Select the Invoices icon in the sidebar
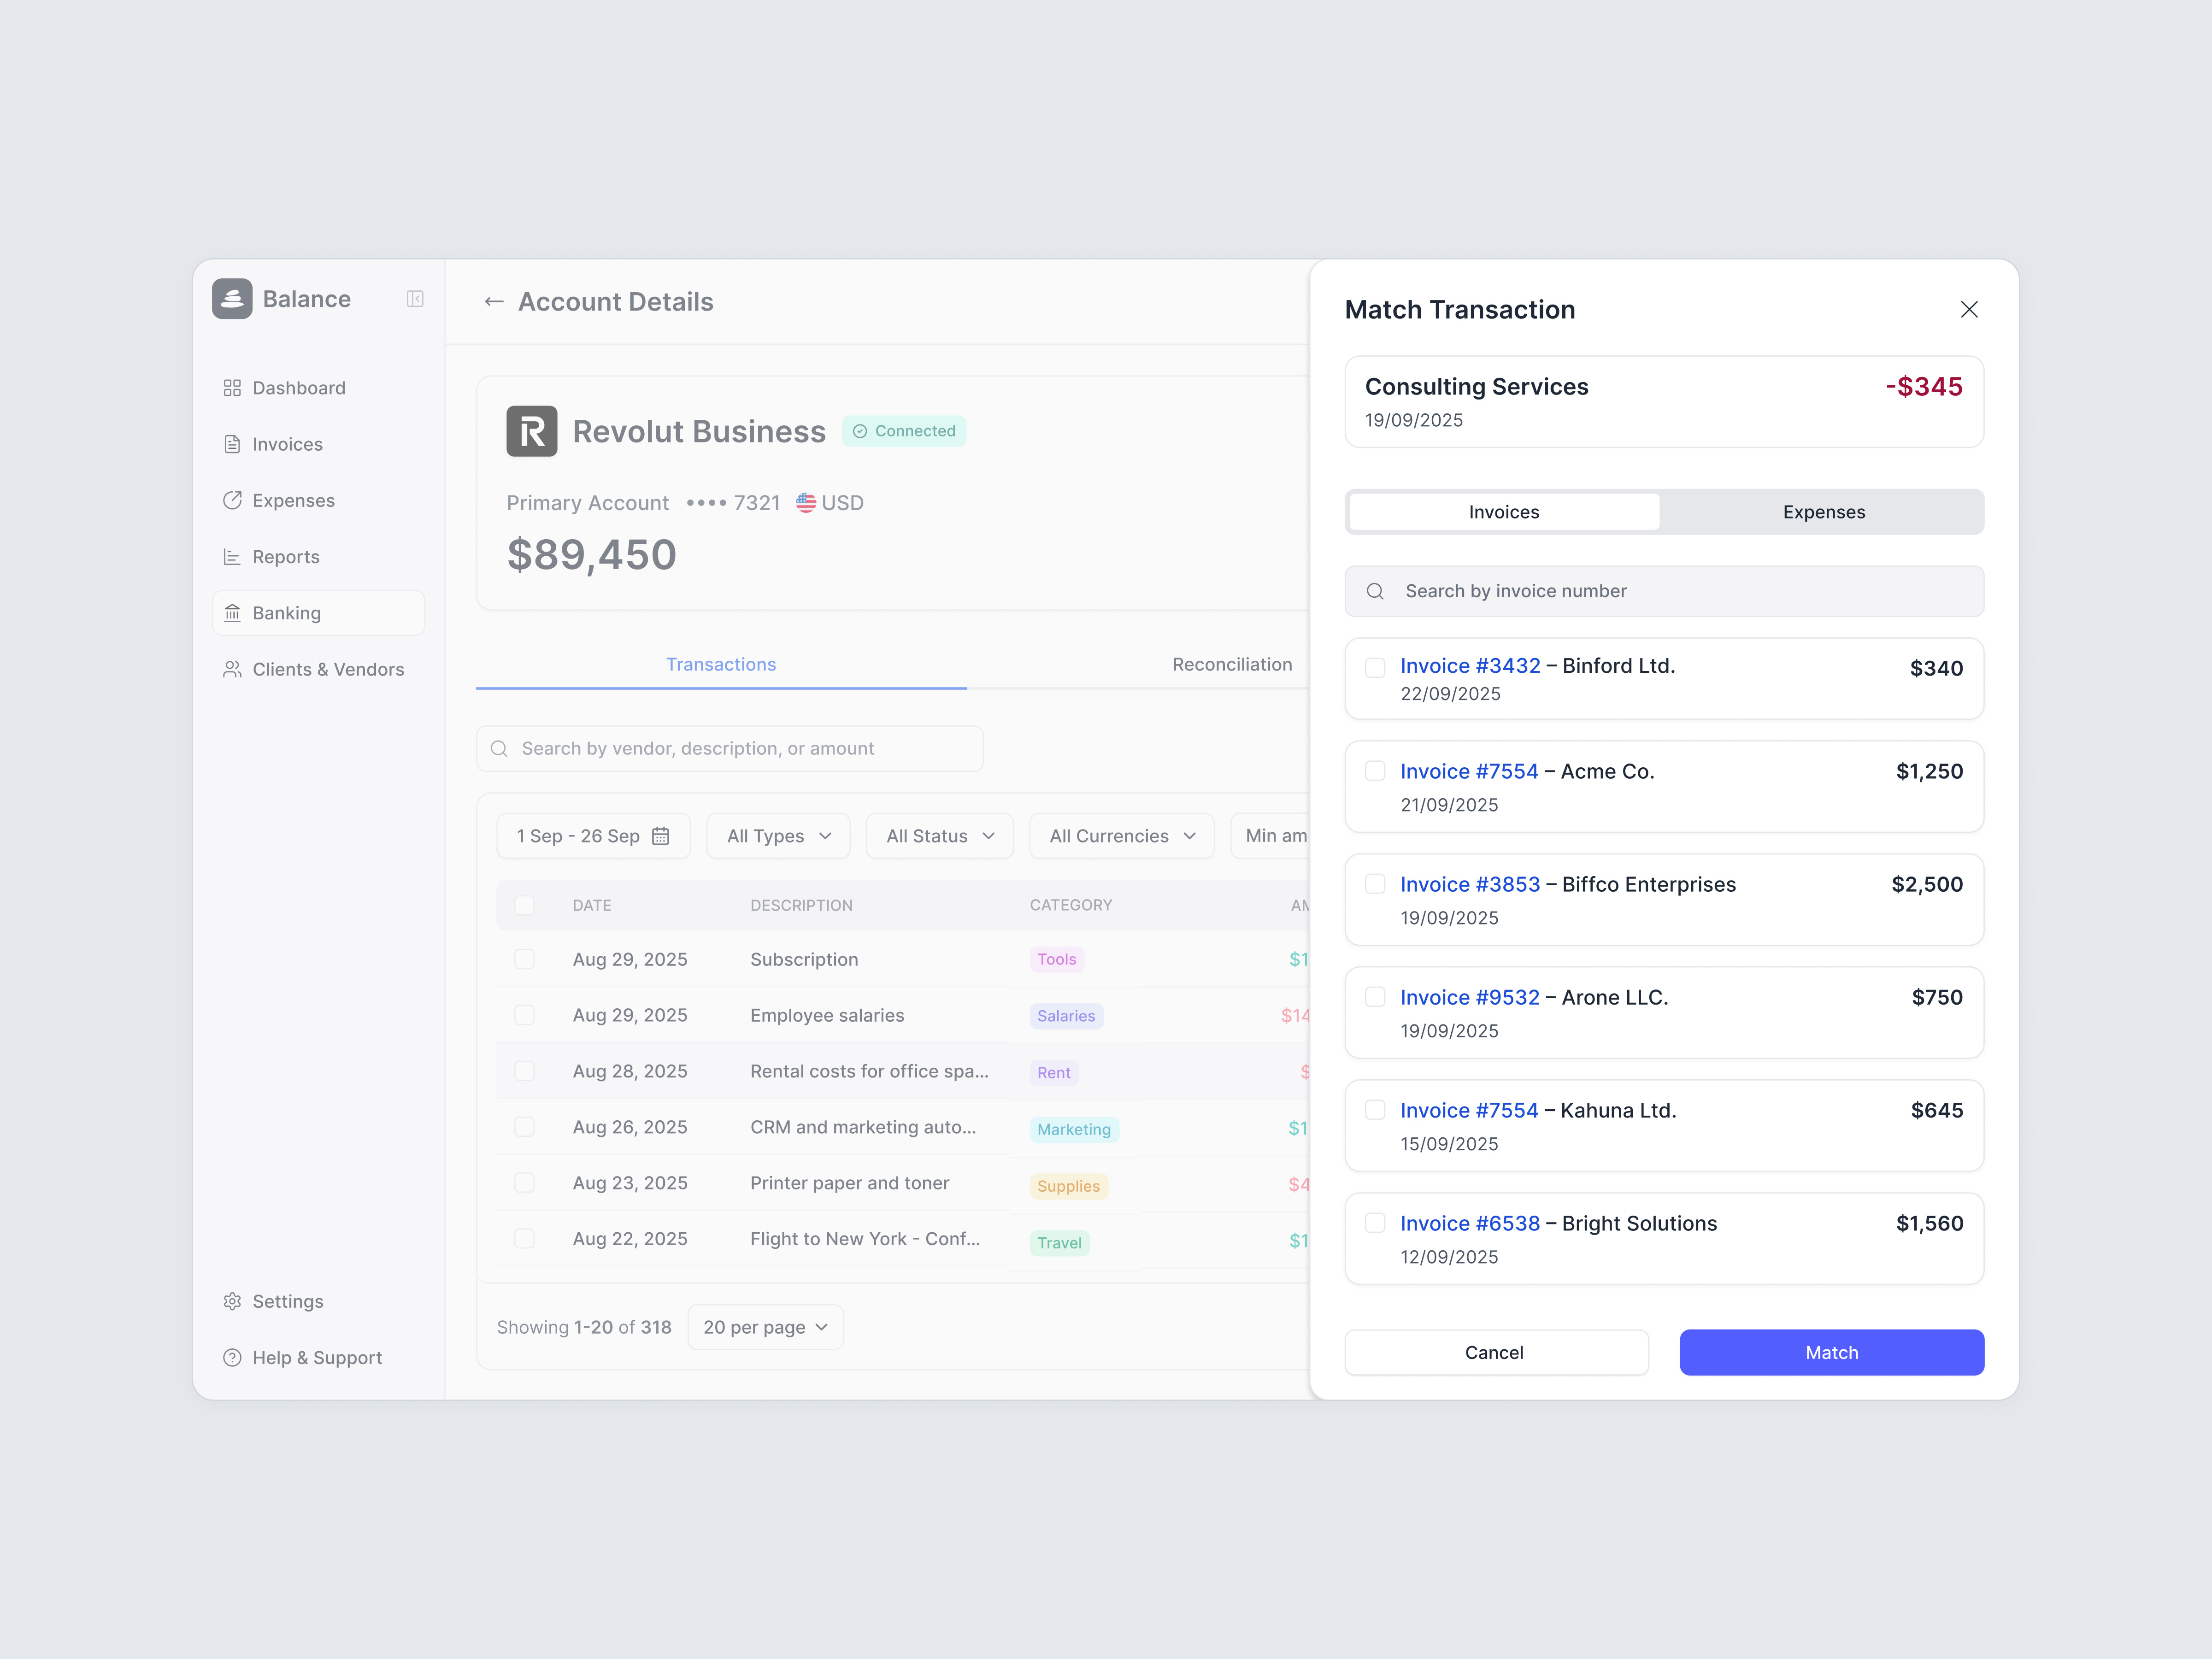 pos(232,444)
